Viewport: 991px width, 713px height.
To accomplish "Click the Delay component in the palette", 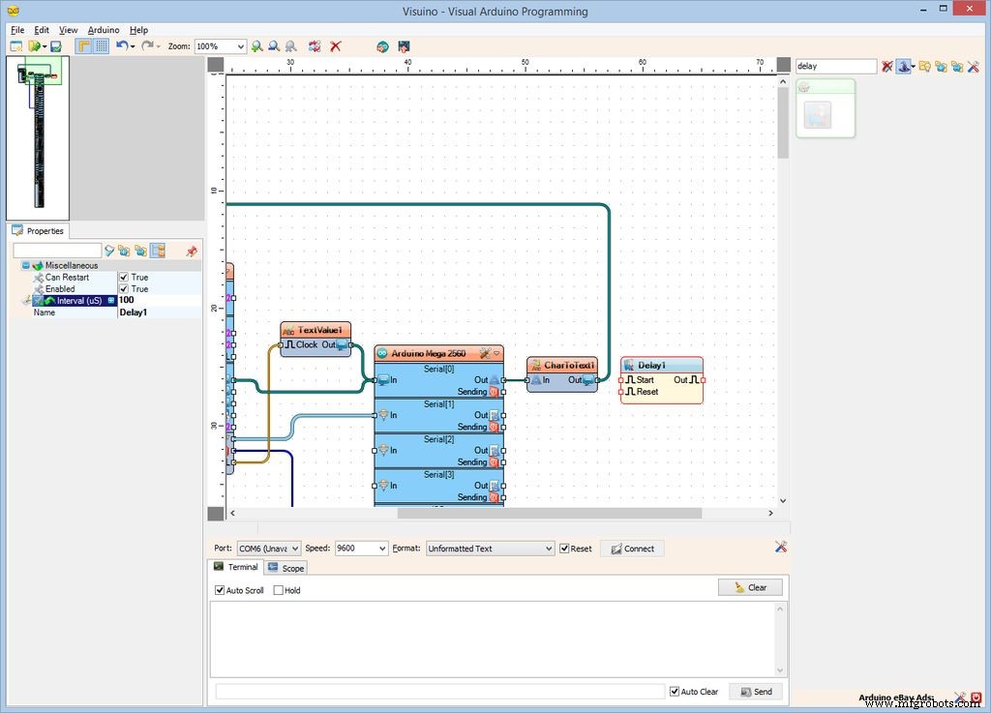I will [818, 115].
